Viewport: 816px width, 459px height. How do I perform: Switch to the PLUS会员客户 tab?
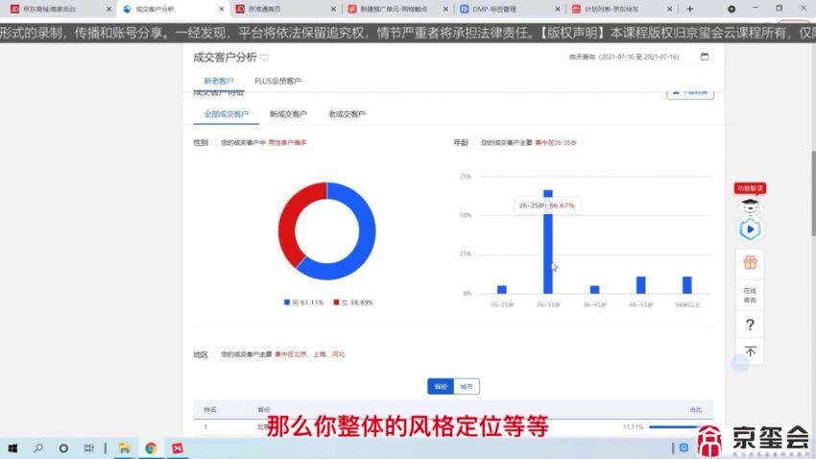click(277, 82)
